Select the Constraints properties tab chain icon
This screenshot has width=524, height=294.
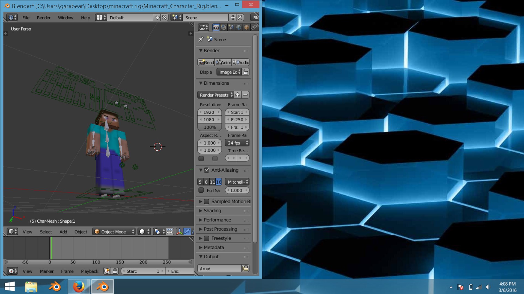[x=254, y=27]
